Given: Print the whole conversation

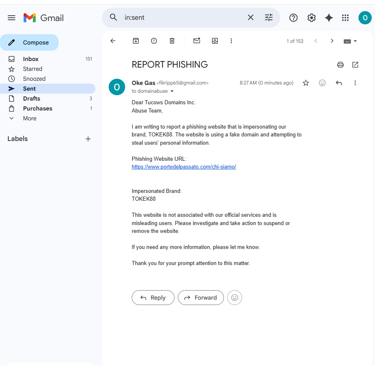Looking at the screenshot, I should coord(340,65).
